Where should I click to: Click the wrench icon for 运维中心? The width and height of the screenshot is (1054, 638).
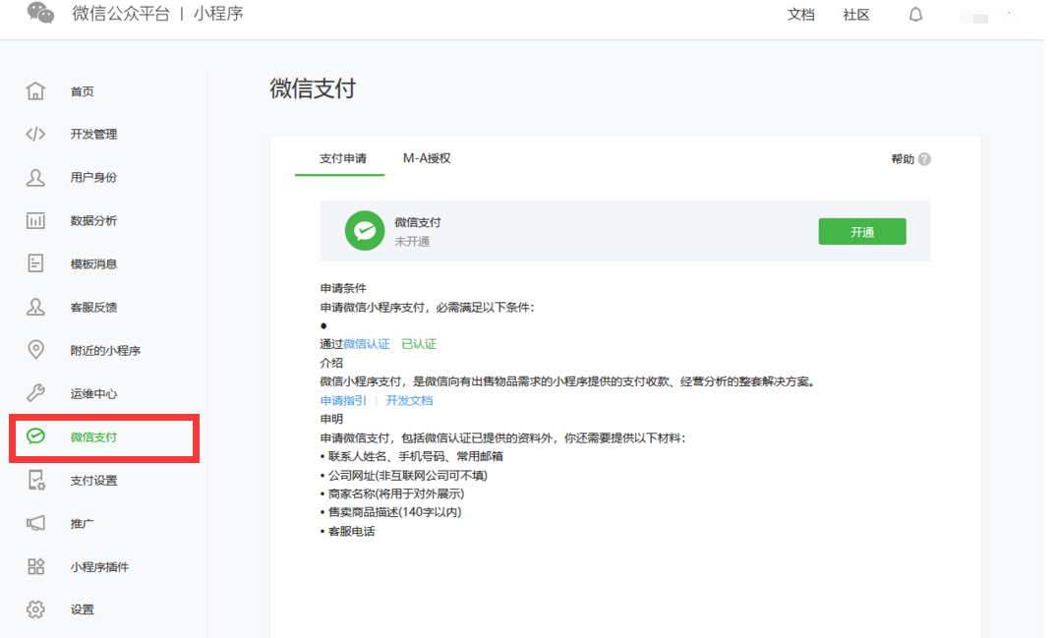[x=35, y=393]
